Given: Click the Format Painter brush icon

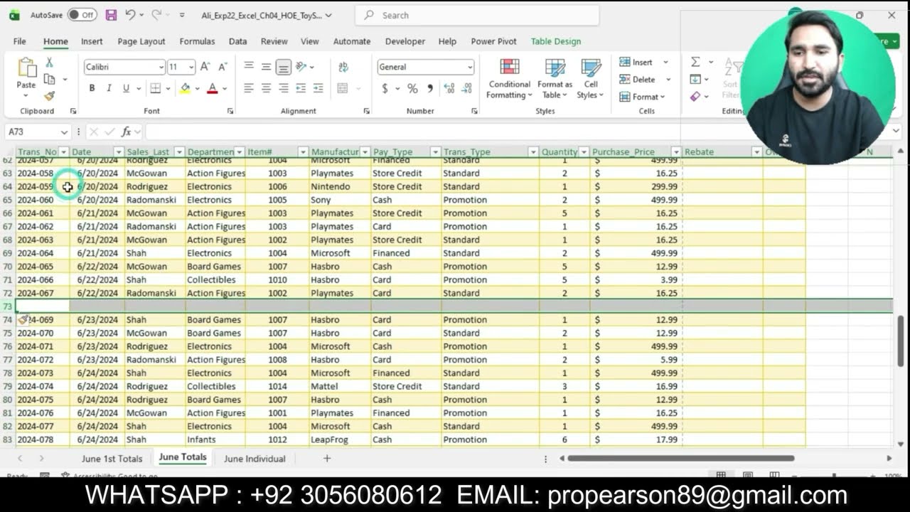Looking at the screenshot, I should point(49,95).
